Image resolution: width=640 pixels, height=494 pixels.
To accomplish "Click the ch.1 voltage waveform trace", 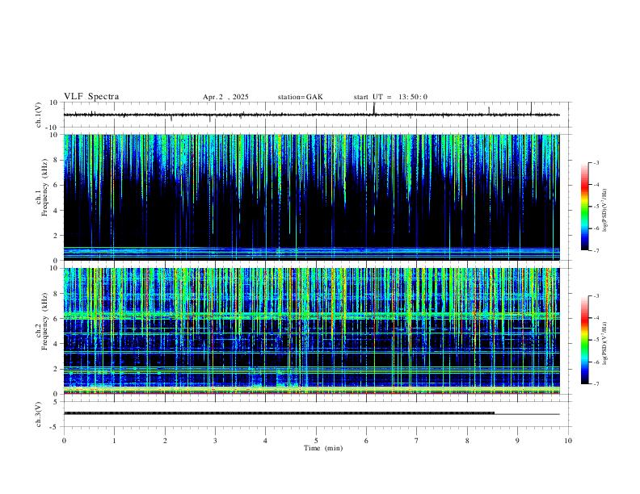I will coord(312,115).
